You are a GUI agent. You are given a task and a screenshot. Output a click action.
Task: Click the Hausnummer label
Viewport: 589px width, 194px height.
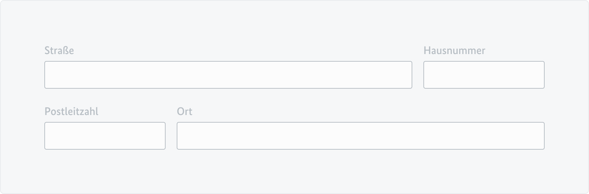454,51
